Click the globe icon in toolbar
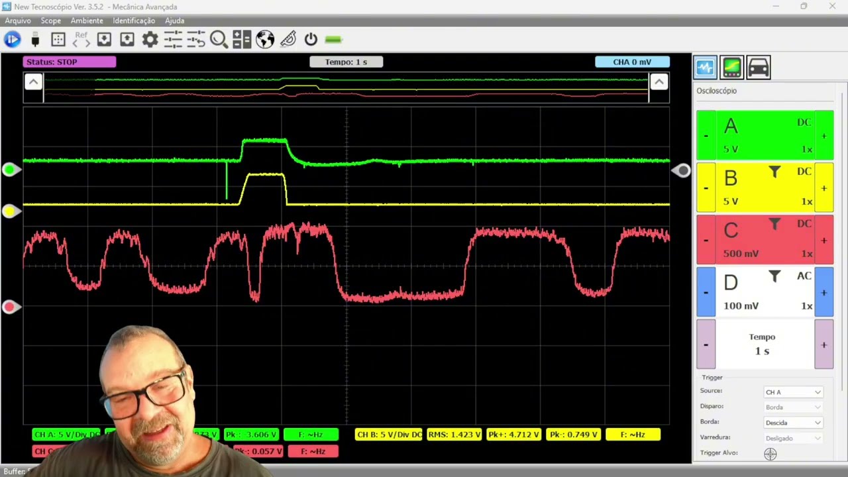This screenshot has height=477, width=848. 265,40
